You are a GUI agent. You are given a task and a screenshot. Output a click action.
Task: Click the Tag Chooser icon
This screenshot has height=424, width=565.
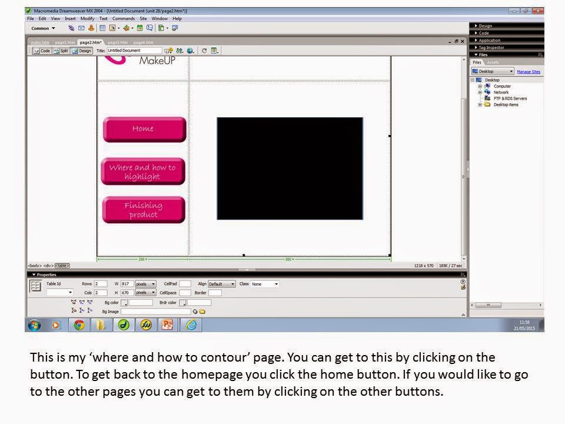click(x=175, y=28)
